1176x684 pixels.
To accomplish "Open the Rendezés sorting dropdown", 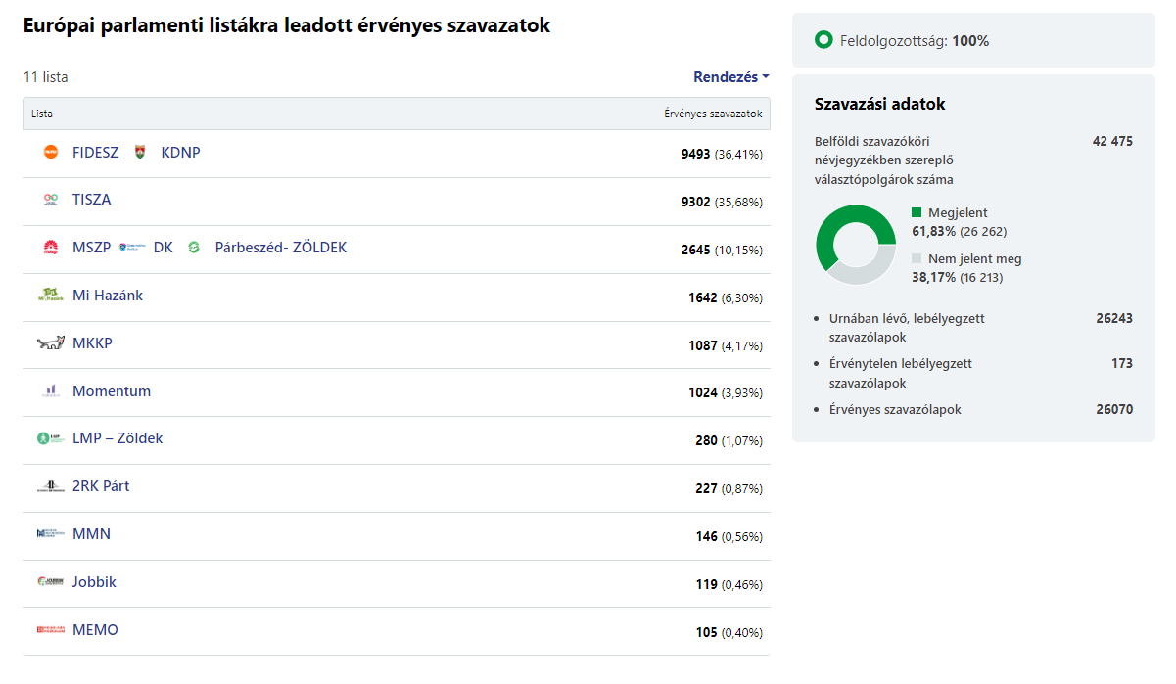I will (x=730, y=77).
